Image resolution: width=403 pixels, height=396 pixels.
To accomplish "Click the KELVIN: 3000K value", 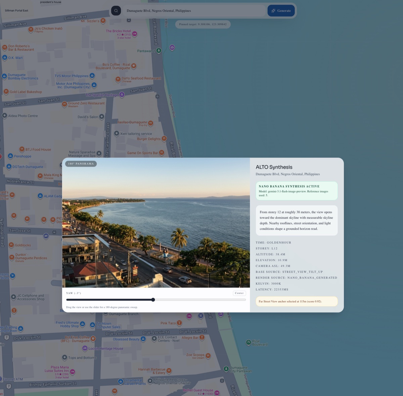I will (x=268, y=283).
